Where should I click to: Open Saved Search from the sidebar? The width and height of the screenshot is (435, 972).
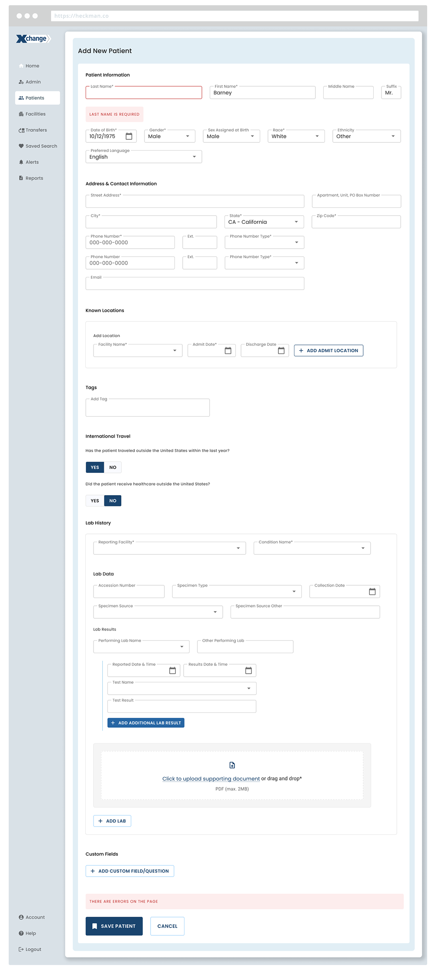point(41,146)
